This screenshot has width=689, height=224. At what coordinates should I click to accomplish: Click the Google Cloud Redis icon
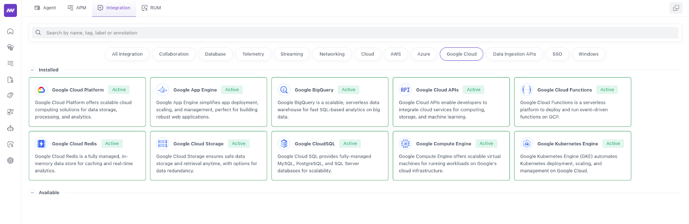pos(41,143)
